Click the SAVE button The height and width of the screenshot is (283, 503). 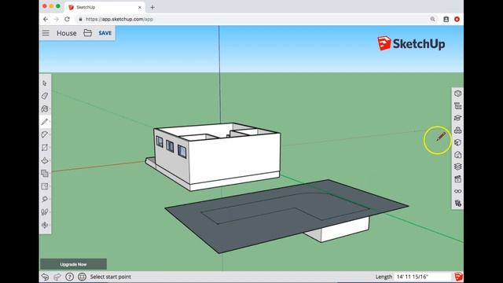click(x=105, y=33)
